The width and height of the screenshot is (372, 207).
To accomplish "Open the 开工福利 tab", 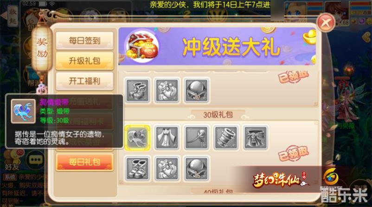I will 84,81.
